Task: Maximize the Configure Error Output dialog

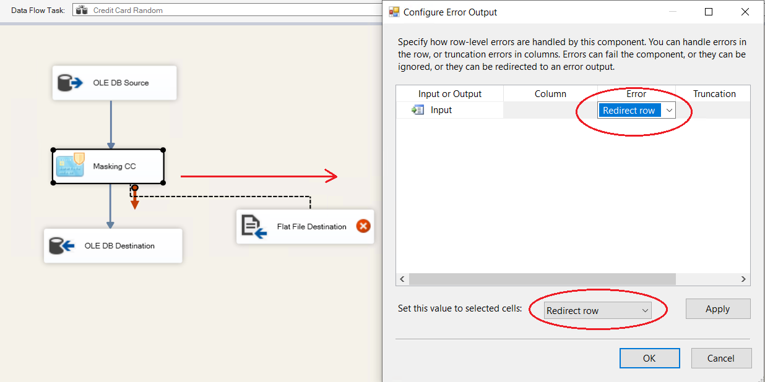Action: [709, 12]
